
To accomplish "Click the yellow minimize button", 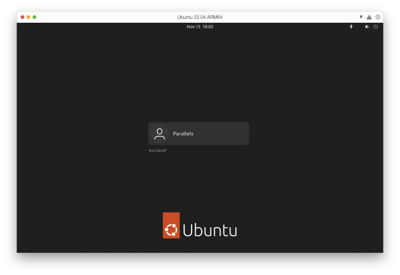I will pos(28,17).
